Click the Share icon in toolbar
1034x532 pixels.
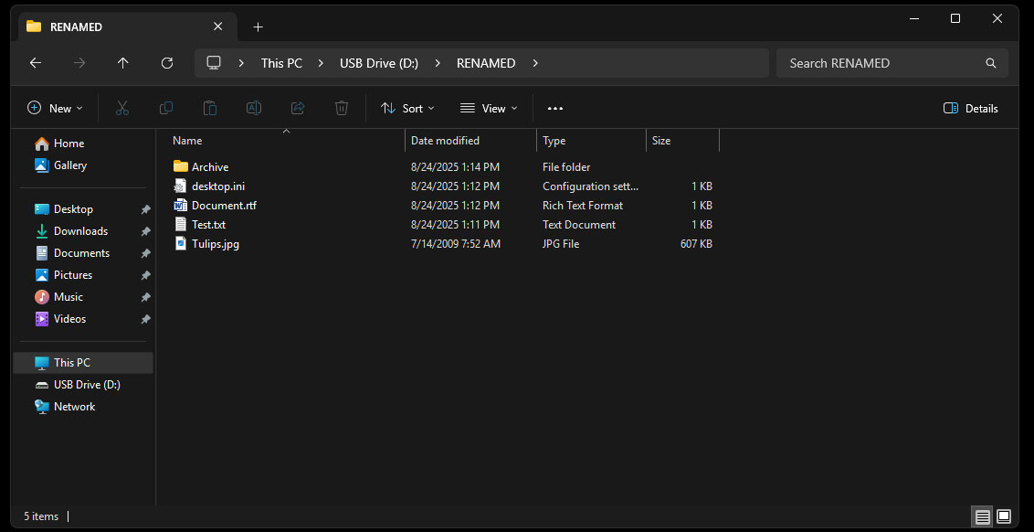[298, 108]
